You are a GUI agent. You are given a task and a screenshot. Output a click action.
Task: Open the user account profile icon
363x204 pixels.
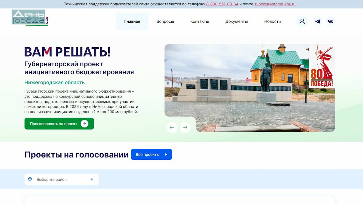pos(302,21)
